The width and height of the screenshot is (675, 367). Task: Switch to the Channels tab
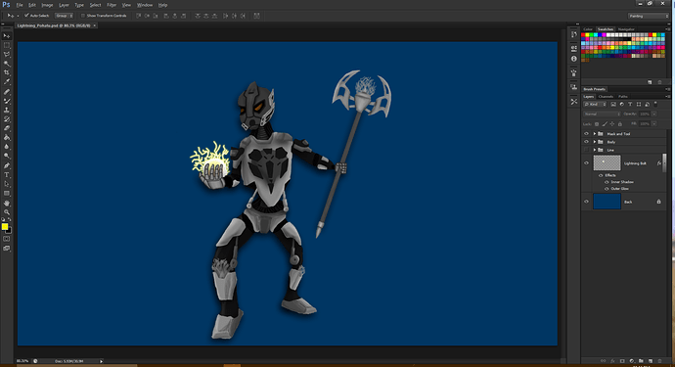click(x=606, y=97)
